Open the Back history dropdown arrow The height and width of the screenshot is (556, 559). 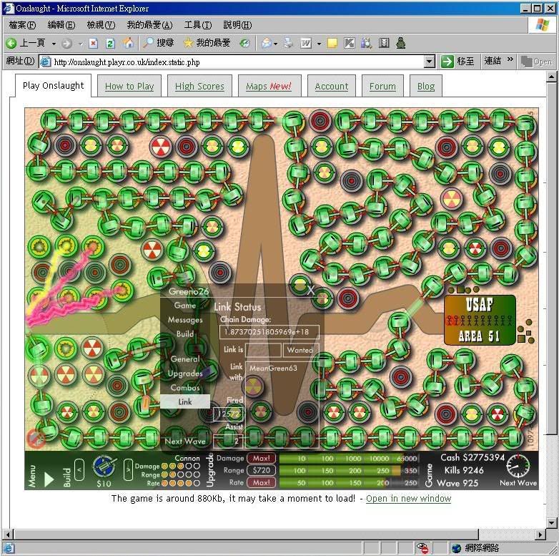(54, 44)
